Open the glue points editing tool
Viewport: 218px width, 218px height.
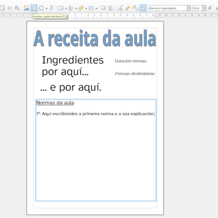tap(128, 8)
